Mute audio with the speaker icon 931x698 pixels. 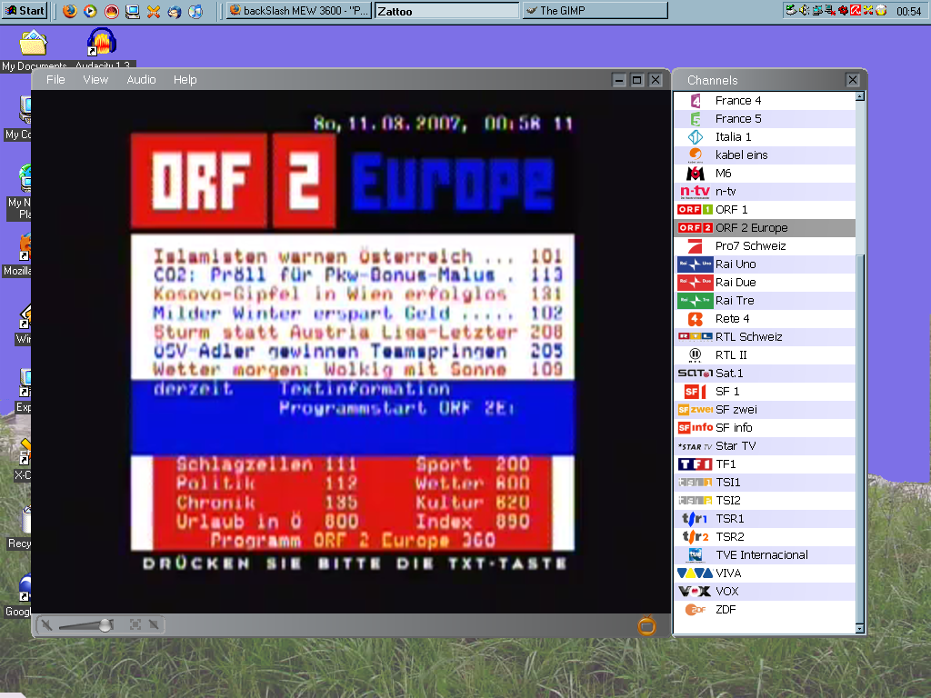coord(46,624)
